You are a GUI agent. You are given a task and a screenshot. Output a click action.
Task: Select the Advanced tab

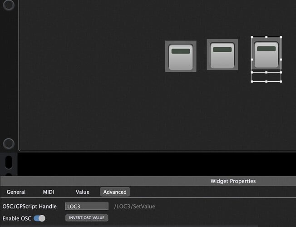pos(115,192)
